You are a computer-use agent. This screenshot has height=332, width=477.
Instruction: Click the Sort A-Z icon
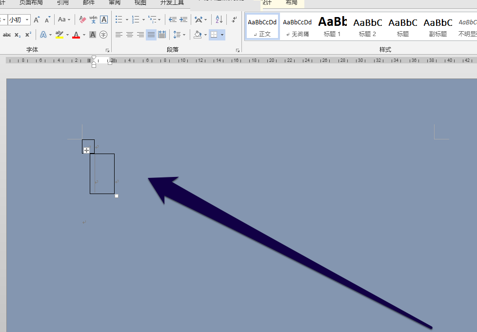[x=219, y=20]
